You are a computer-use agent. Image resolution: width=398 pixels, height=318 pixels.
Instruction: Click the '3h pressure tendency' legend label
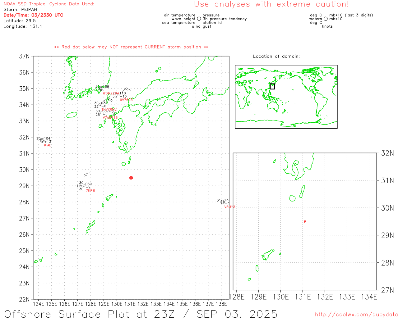click(x=225, y=19)
